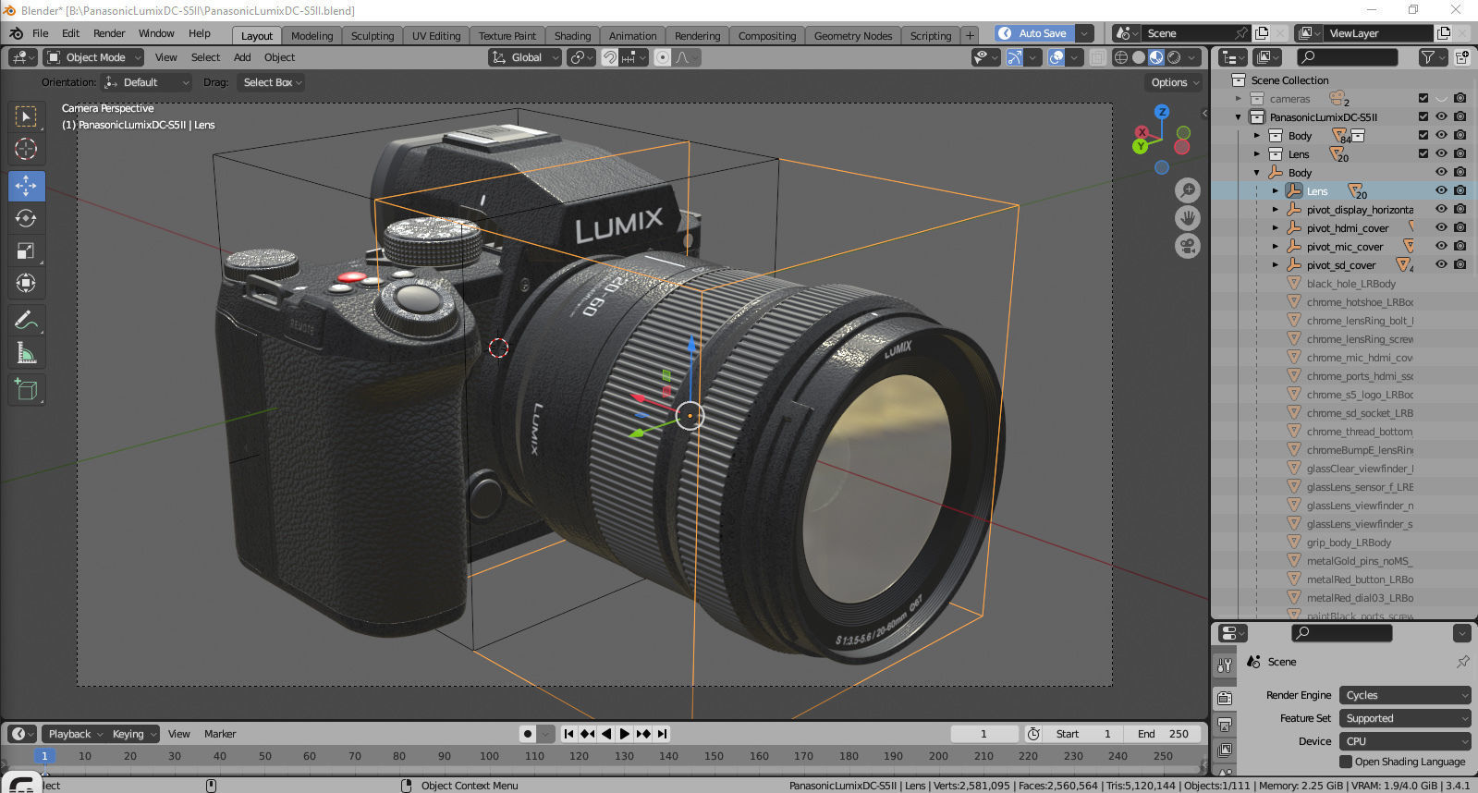The width and height of the screenshot is (1478, 793).
Task: Toggle auto keying record button
Action: 528,734
